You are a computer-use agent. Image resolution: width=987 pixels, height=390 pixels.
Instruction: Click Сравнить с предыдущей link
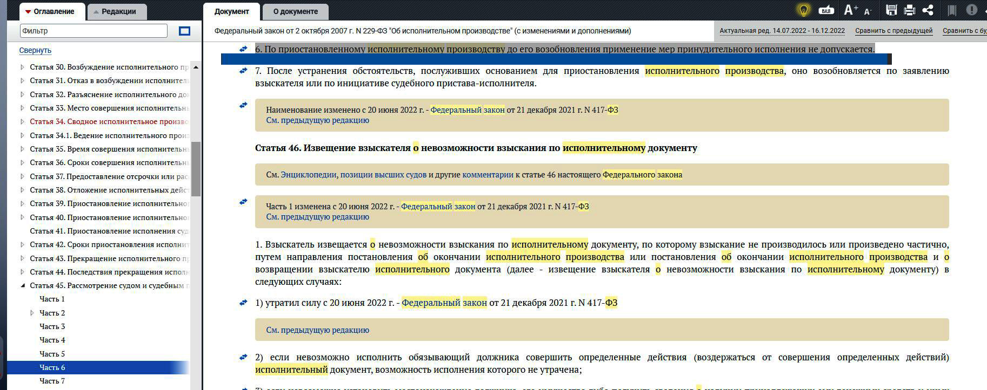click(893, 31)
